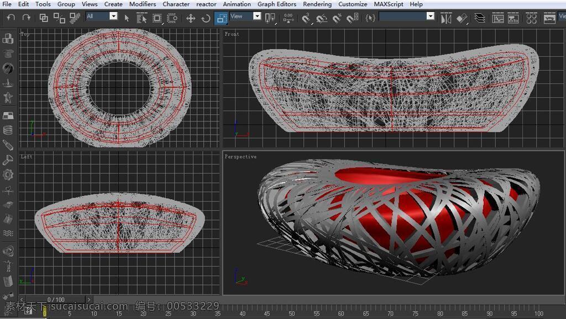Expand the View reference coordinate dropdown

click(256, 16)
